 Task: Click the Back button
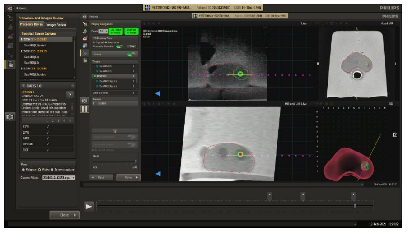[101, 178]
